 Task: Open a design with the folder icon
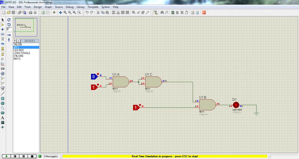click(8, 13)
